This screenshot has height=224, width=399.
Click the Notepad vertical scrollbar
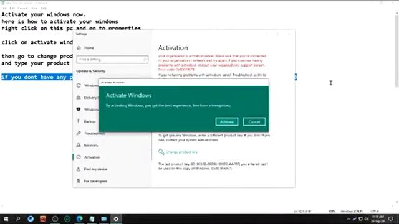(397, 51)
